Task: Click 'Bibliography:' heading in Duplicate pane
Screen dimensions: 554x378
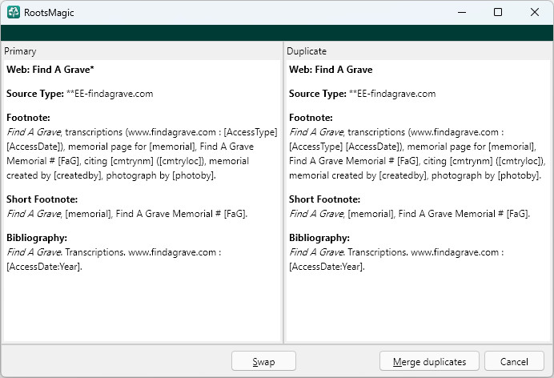Action: point(319,238)
